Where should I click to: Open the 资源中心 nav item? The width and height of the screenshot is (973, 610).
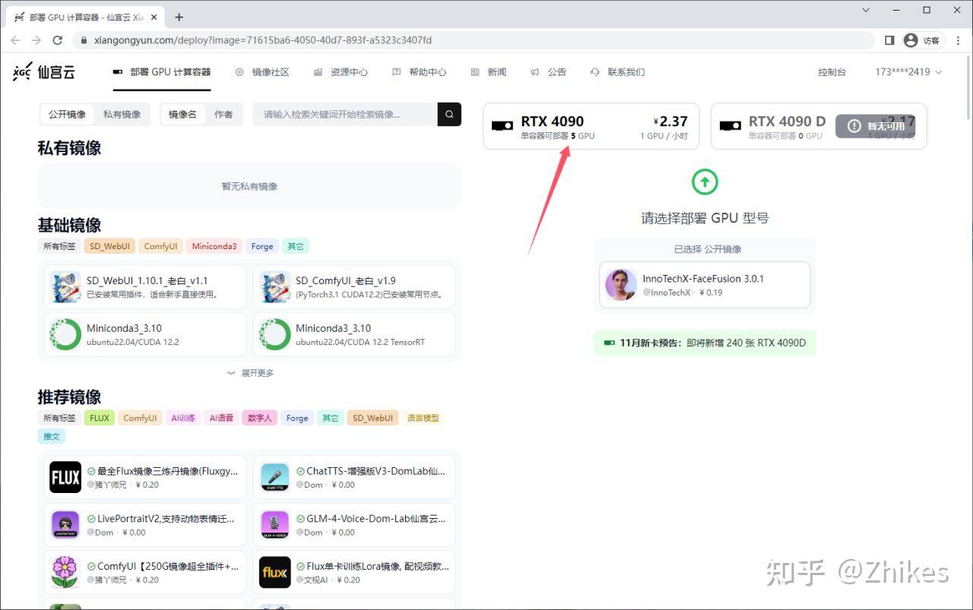point(341,72)
